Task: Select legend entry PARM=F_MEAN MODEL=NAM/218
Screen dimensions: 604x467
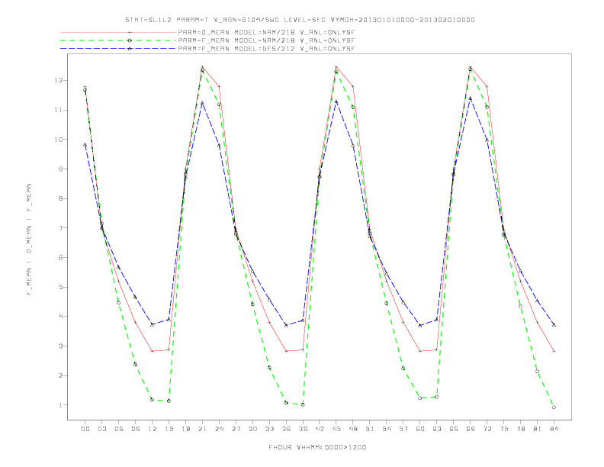Action: (x=266, y=40)
